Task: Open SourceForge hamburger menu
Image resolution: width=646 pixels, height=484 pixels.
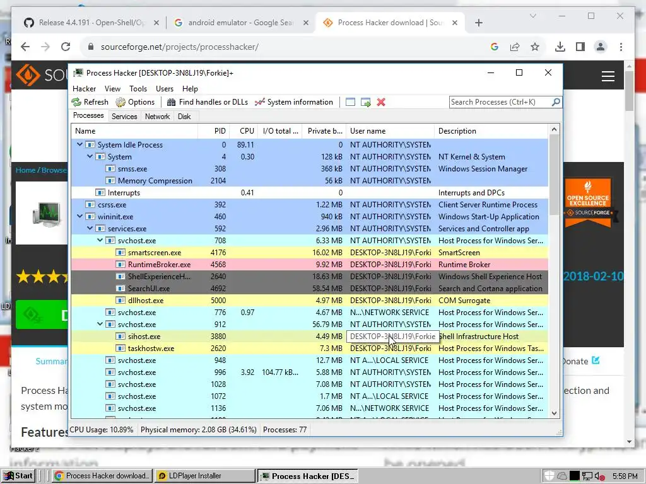Action: pyautogui.click(x=608, y=76)
